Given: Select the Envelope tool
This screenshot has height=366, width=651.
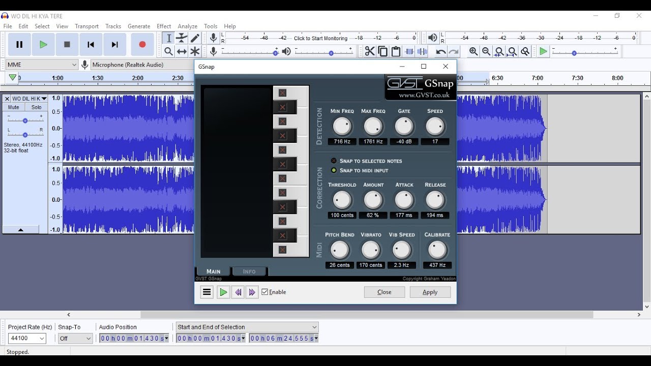Looking at the screenshot, I should point(182,38).
